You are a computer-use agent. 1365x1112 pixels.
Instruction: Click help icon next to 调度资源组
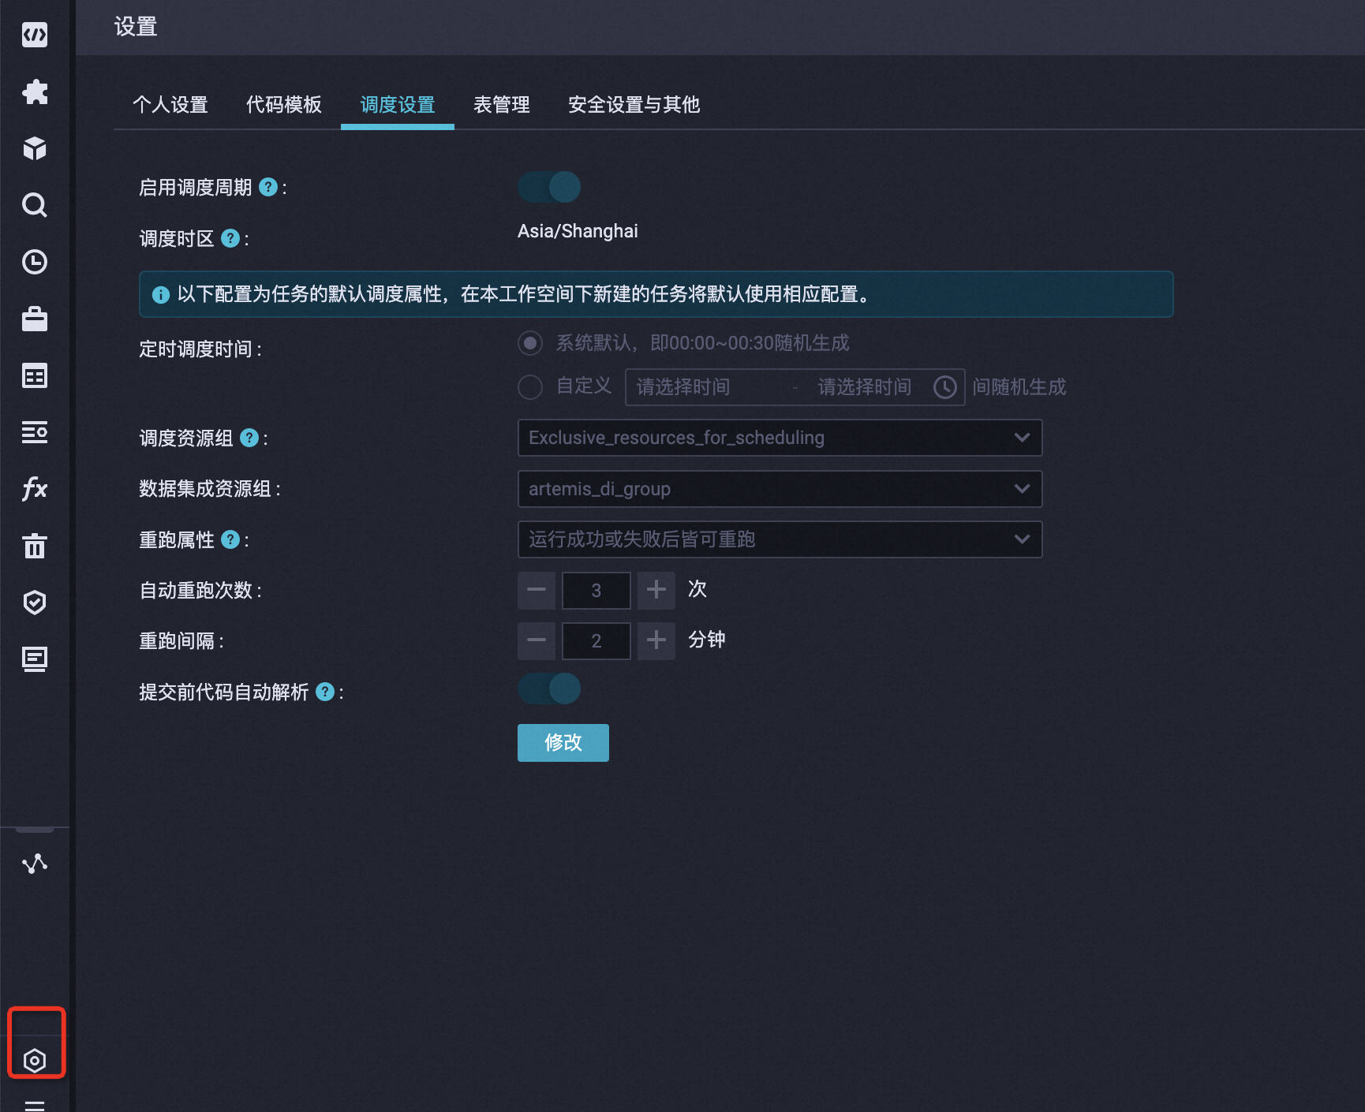tap(249, 438)
